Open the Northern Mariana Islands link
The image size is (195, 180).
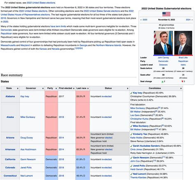tap(109, 45)
